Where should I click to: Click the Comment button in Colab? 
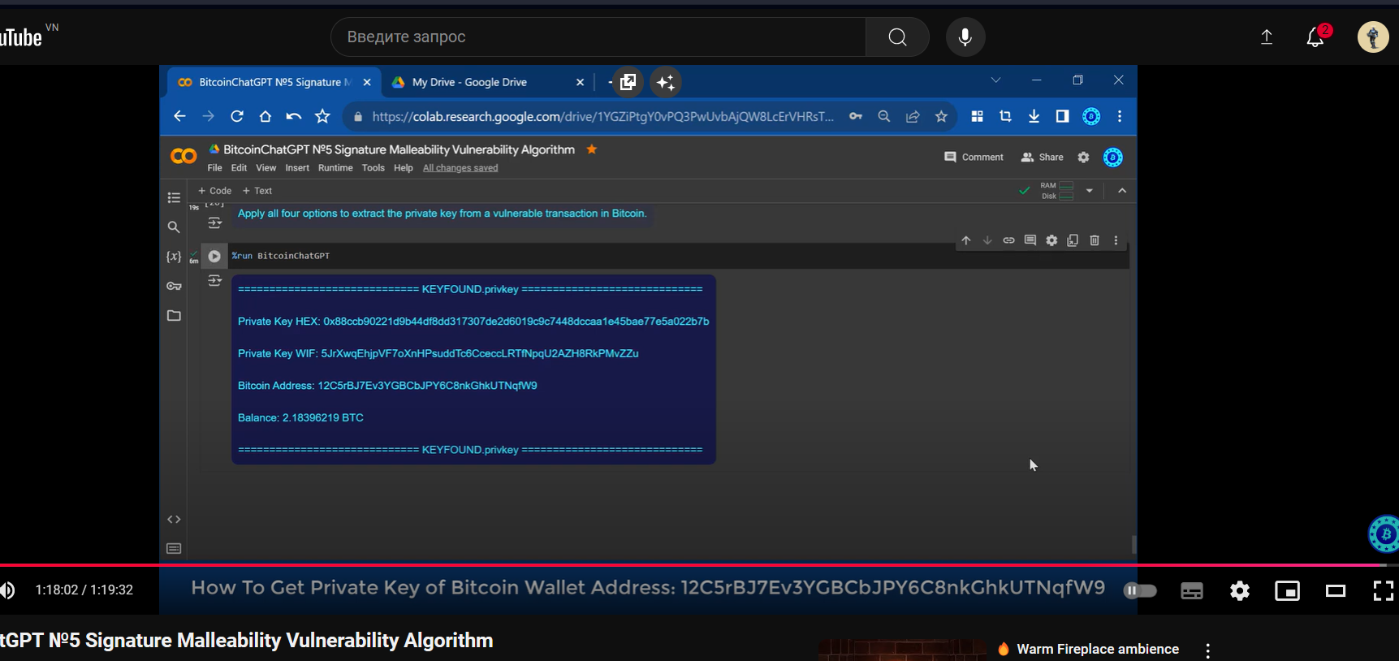974,158
